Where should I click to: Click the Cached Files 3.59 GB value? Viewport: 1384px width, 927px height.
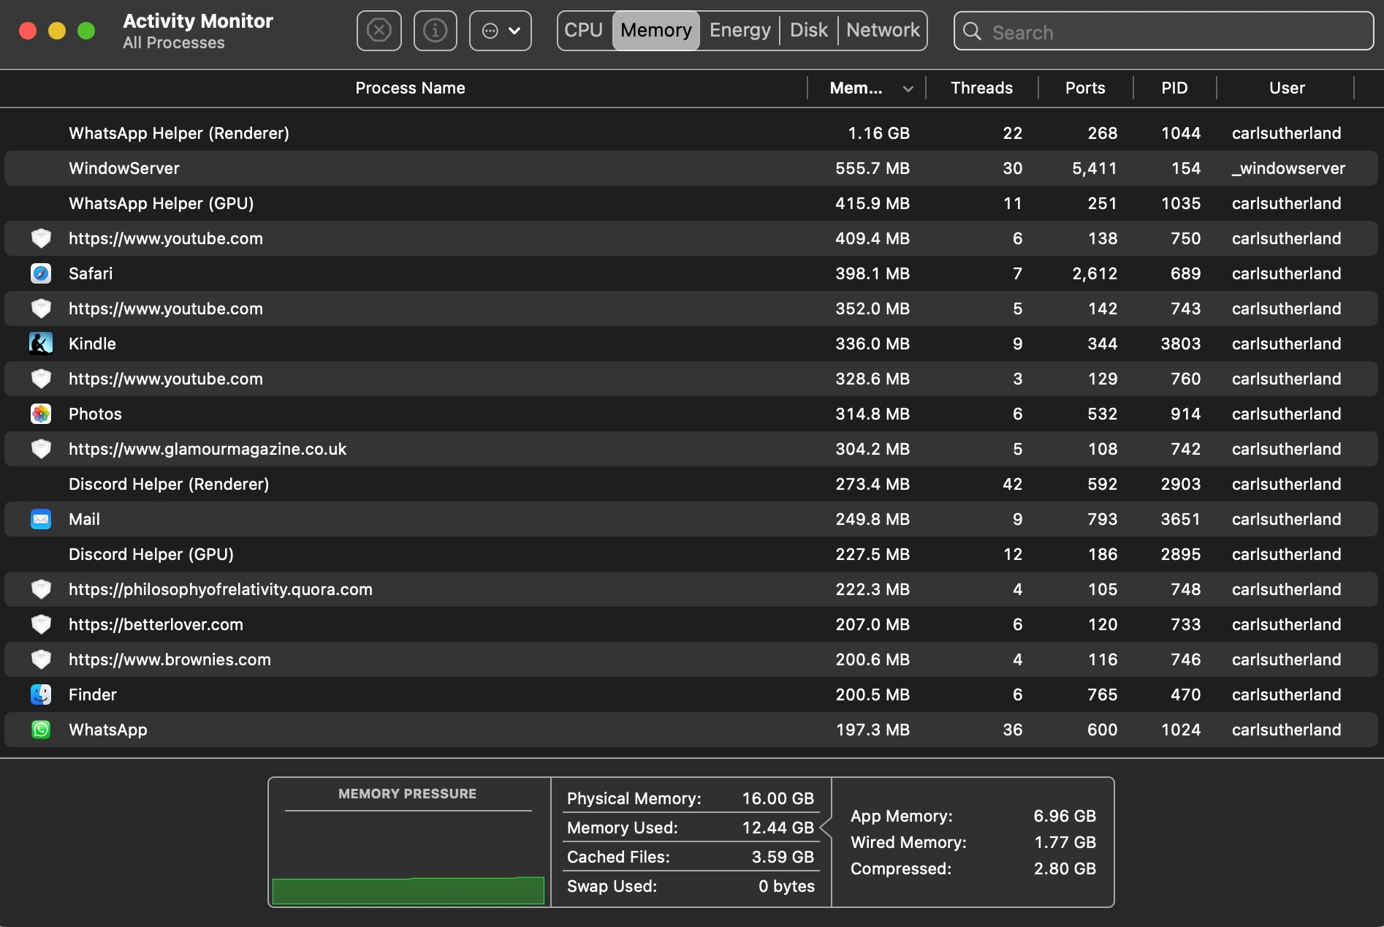783,857
